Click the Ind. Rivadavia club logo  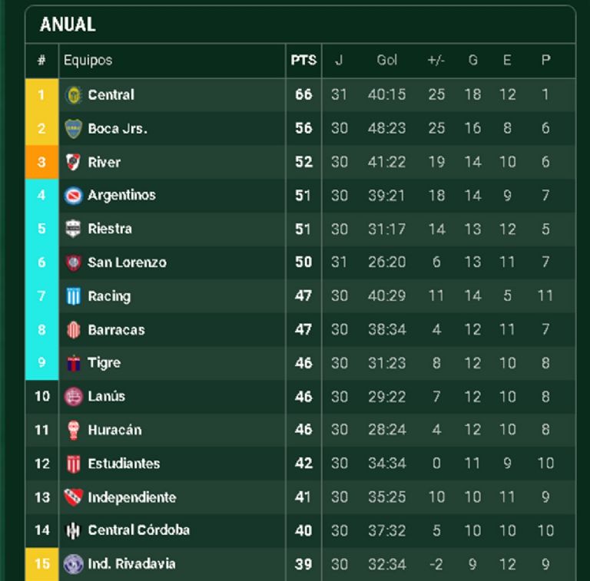coord(74,564)
